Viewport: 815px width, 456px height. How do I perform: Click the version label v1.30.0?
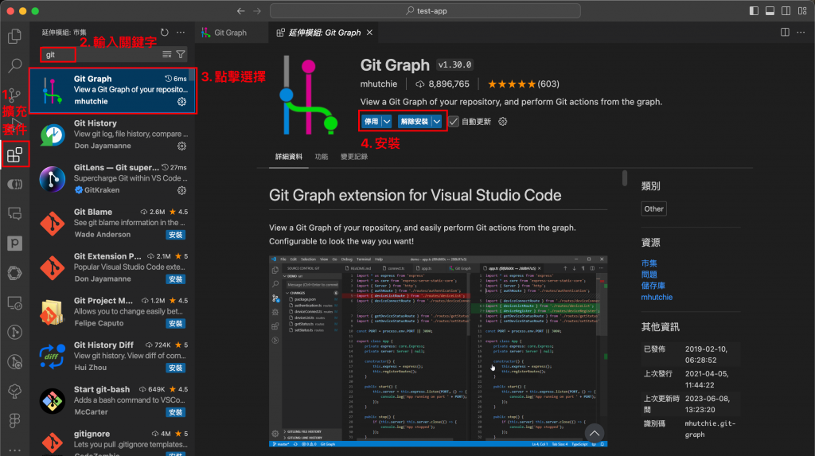[454, 65]
